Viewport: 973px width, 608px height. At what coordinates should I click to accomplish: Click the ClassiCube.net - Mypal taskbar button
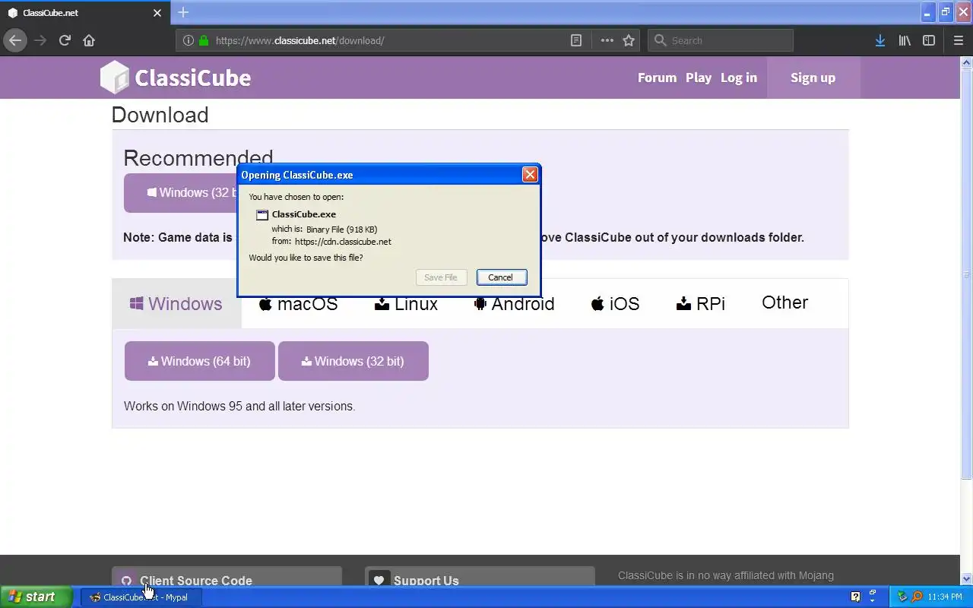click(x=143, y=597)
